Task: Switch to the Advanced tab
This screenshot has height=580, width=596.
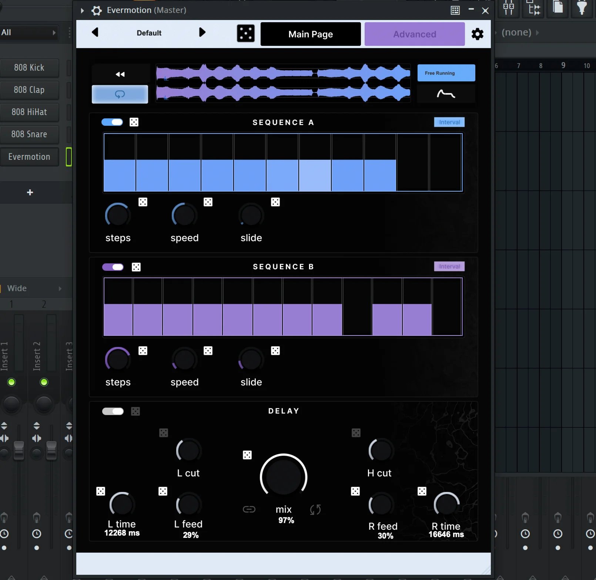Action: click(x=415, y=34)
